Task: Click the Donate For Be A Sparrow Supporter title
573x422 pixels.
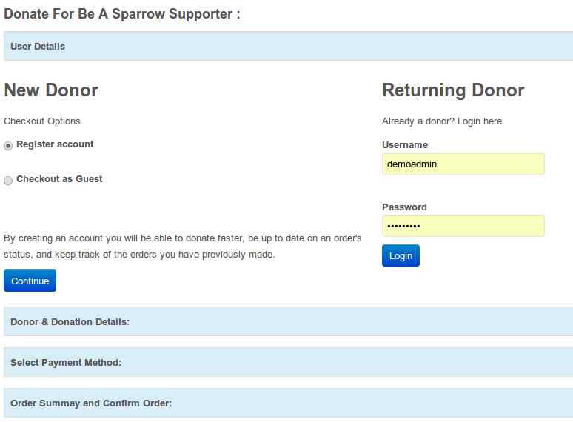Action: (x=122, y=14)
